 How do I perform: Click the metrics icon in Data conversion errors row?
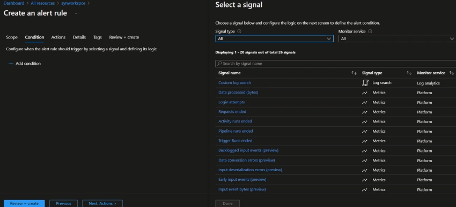coord(365,160)
